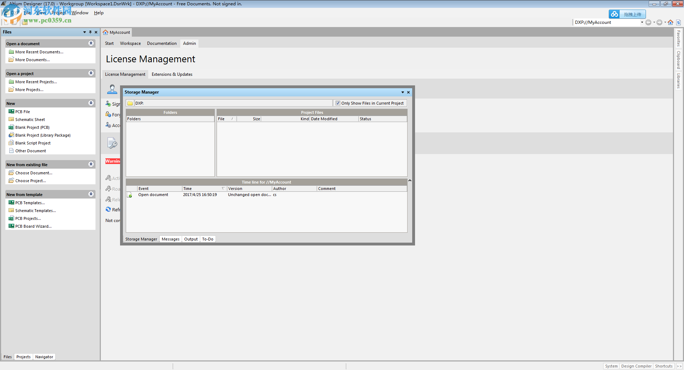This screenshot has height=370, width=684.
Task: Click the DXP path input field
Action: point(233,103)
